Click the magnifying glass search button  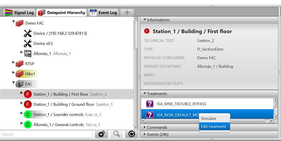[x=116, y=134]
